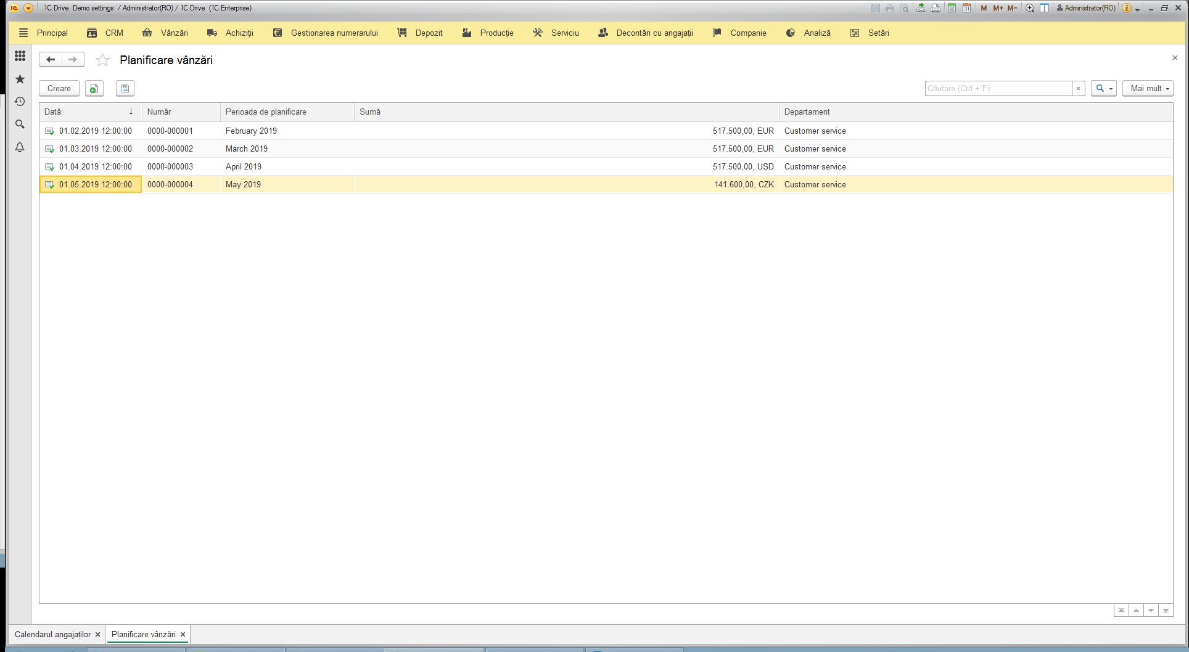Add Planificare vânzări to favorites star

tap(102, 60)
